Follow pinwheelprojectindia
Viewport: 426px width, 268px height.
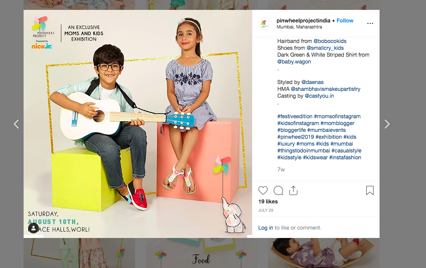click(345, 21)
